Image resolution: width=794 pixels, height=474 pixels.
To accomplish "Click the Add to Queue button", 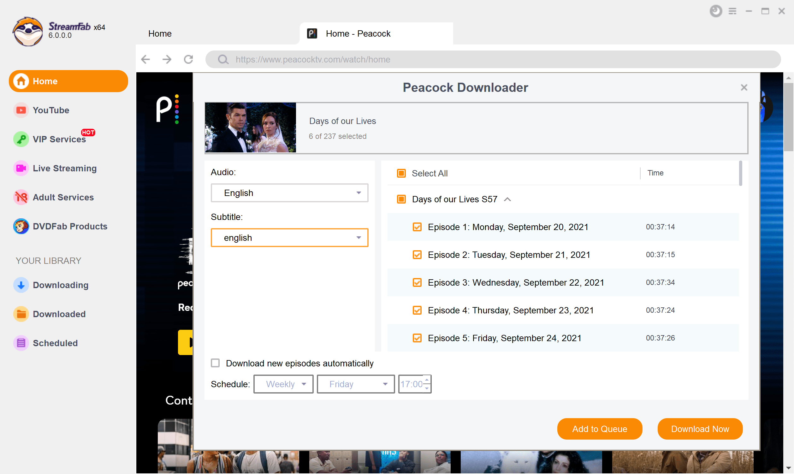I will [x=600, y=429].
